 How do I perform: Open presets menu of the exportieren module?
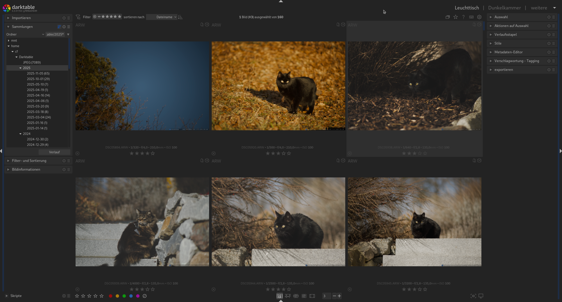(x=554, y=70)
